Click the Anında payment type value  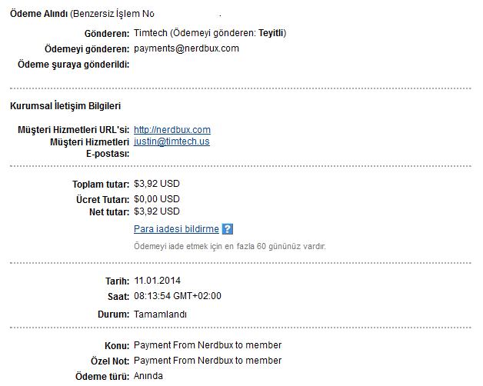click(148, 376)
